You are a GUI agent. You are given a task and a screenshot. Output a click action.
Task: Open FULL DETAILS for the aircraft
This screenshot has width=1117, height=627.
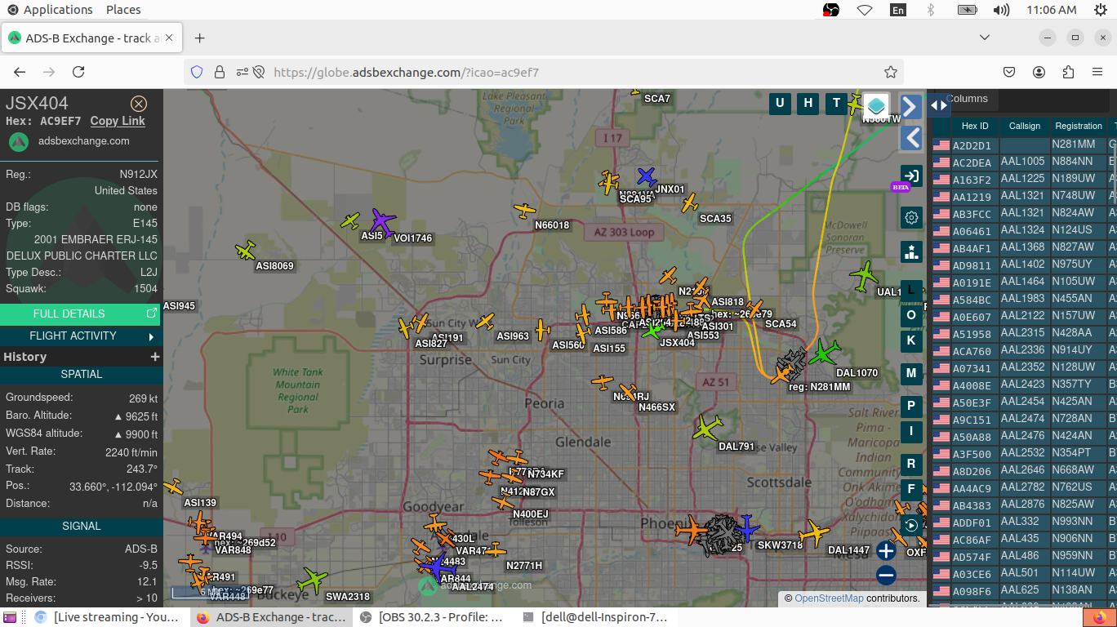[x=80, y=313]
